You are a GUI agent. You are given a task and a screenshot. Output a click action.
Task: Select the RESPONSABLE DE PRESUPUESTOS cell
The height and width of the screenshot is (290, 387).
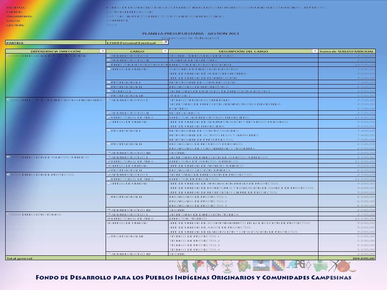point(243,139)
